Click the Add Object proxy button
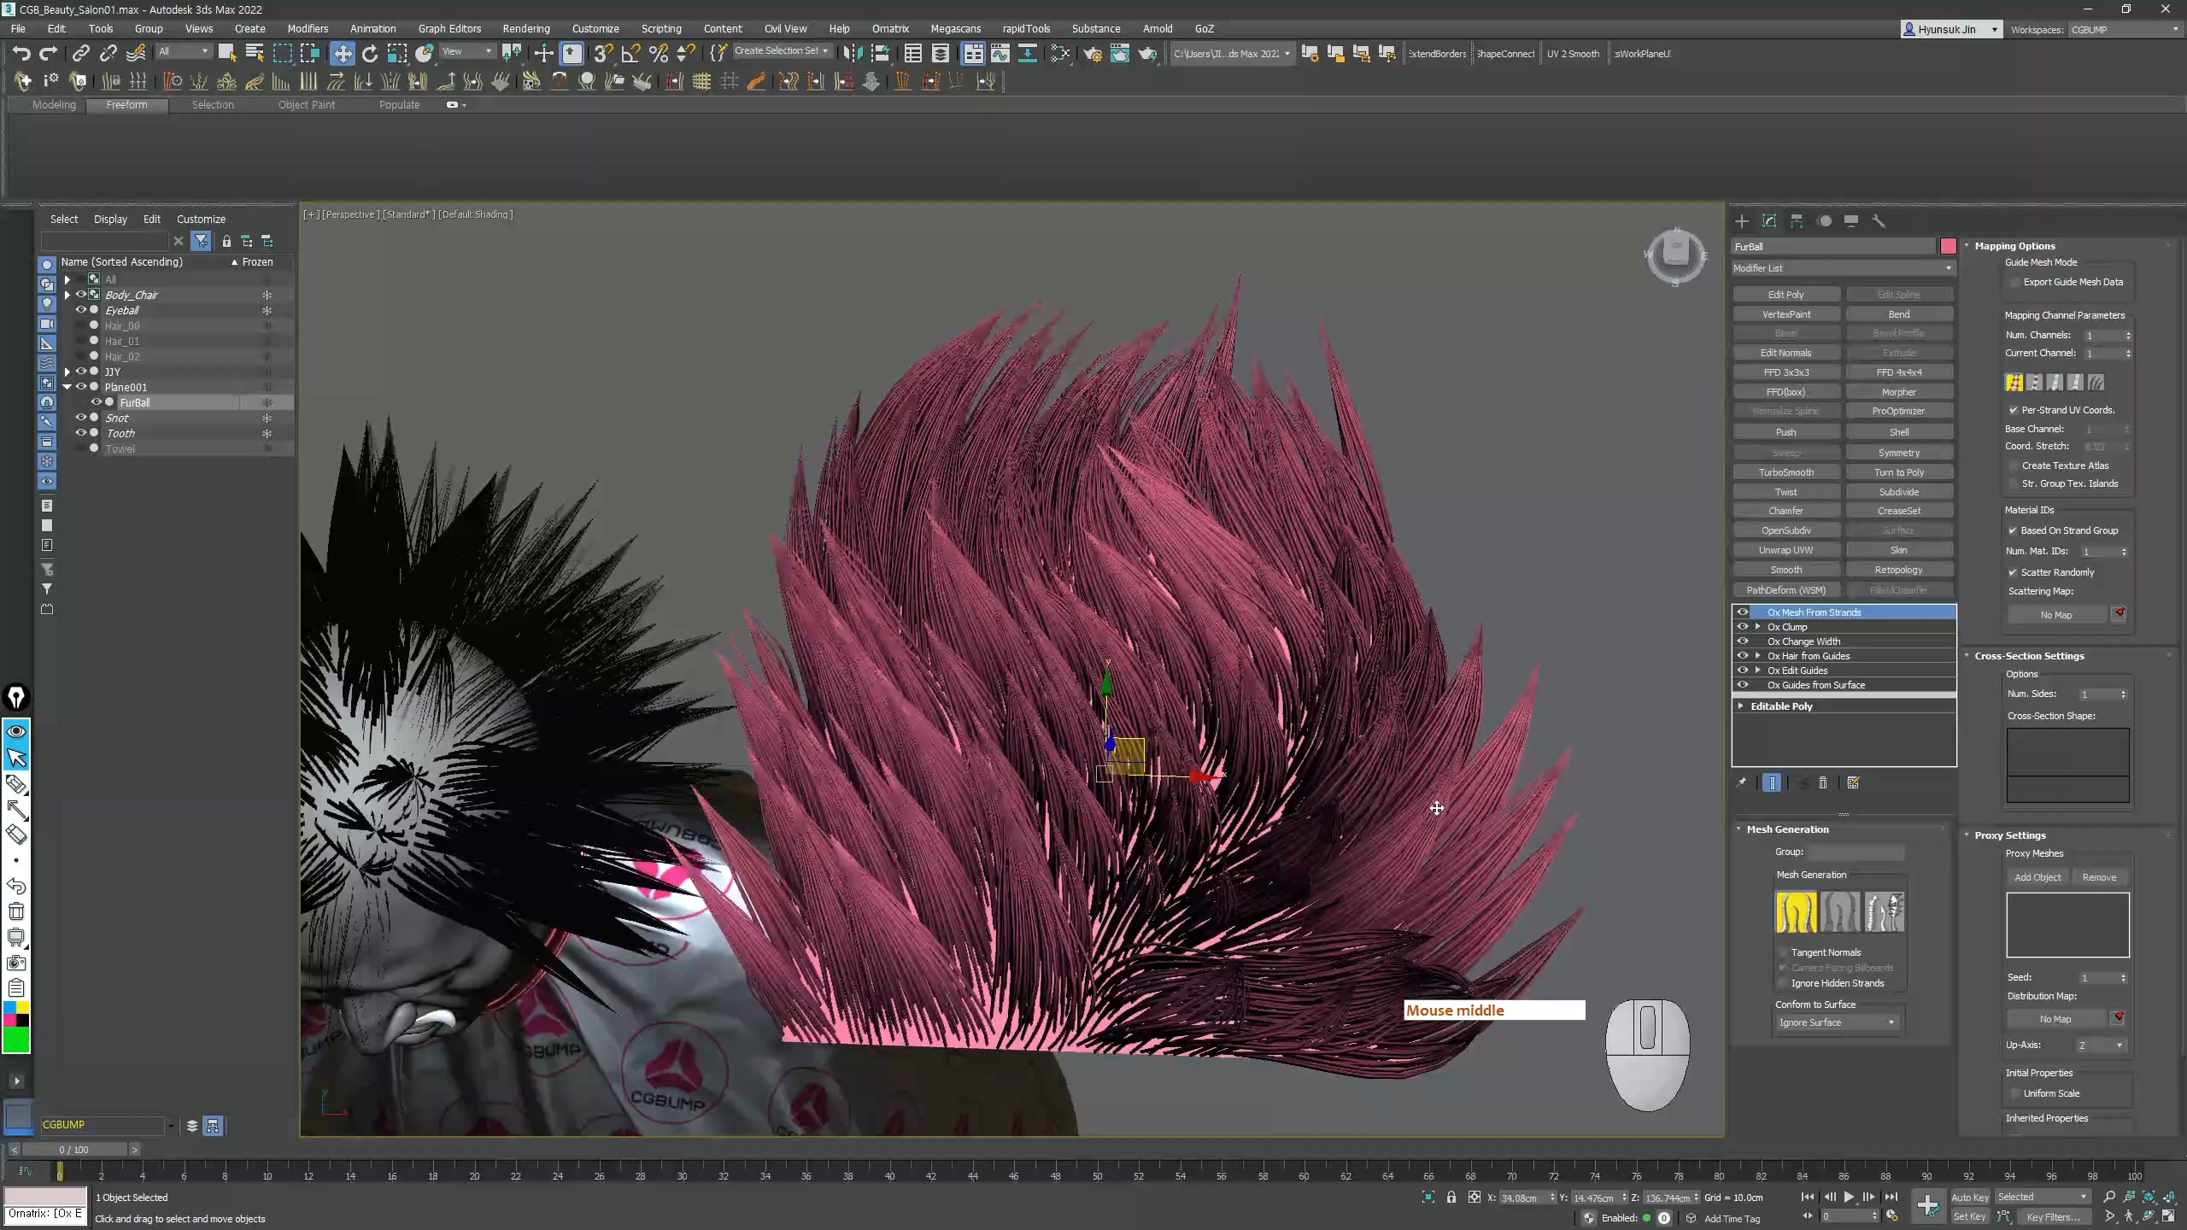This screenshot has width=2187, height=1230. [2037, 877]
